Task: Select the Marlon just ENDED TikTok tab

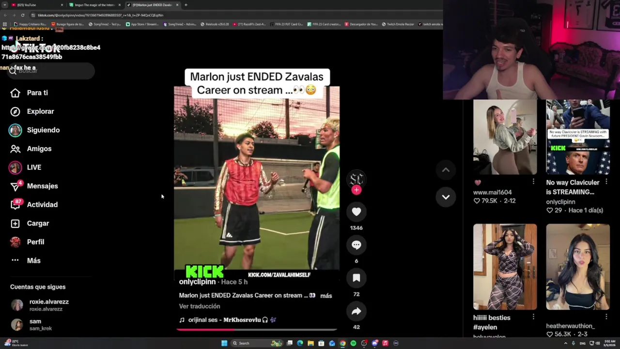Action: click(x=152, y=5)
